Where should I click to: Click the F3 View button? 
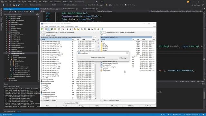pyautogui.click(x=48, y=106)
